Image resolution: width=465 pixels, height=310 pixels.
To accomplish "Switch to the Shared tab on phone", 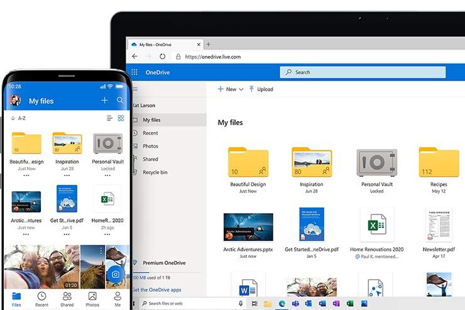I will click(67, 299).
